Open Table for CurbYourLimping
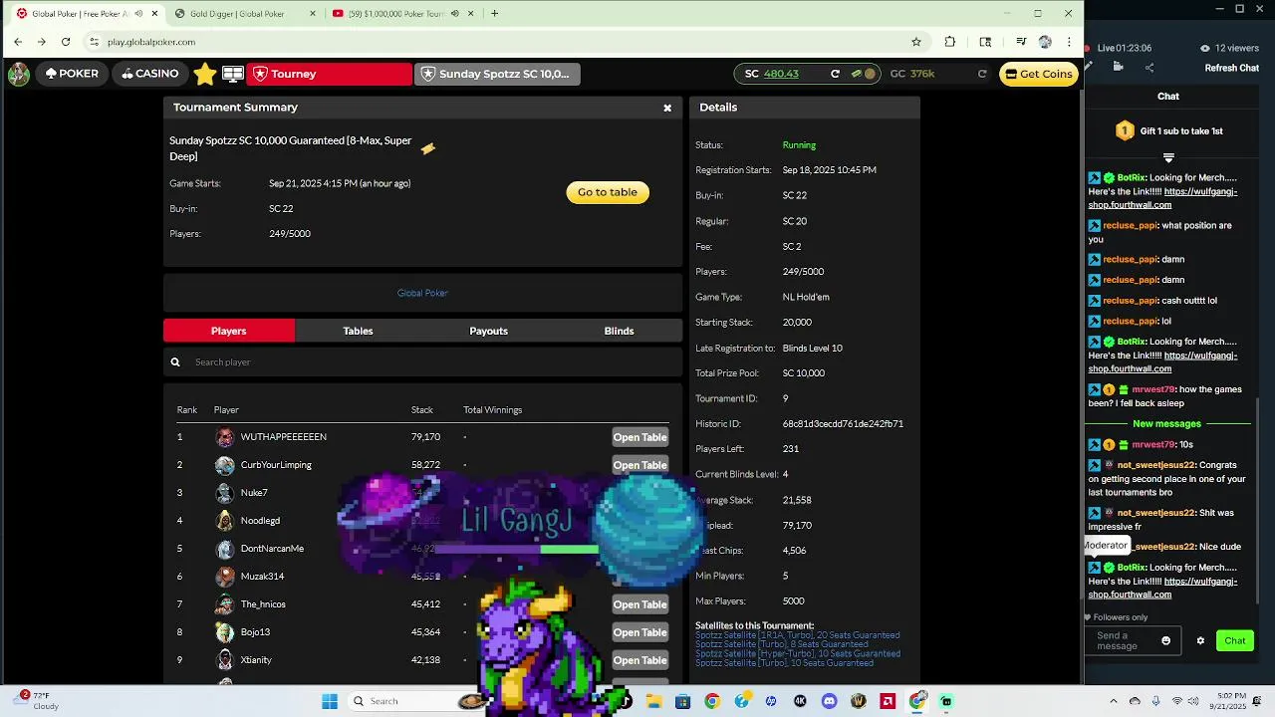Screen dimensions: 1275x717 (x=639, y=465)
